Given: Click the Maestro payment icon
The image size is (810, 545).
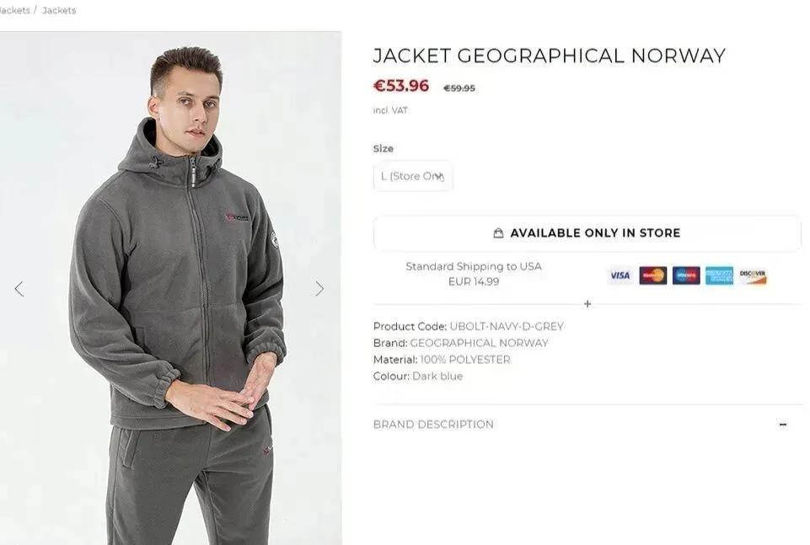Looking at the screenshot, I should point(686,275).
